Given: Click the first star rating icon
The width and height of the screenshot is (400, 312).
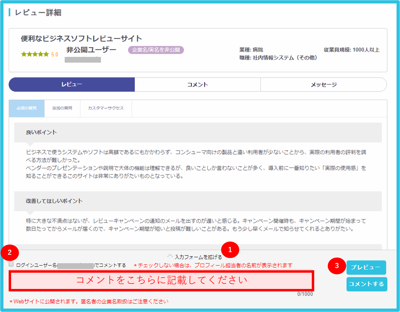Looking at the screenshot, I should [24, 54].
